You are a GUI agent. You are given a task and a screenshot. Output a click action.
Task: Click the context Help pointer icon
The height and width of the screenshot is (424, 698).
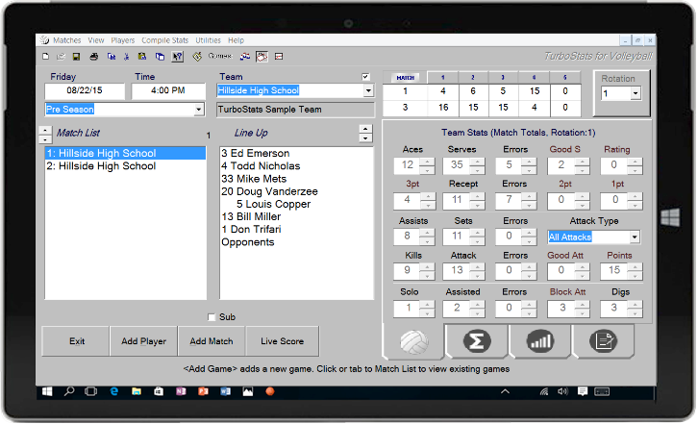point(178,57)
